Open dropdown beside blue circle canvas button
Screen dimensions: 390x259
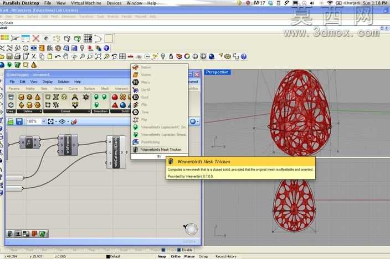197,121
